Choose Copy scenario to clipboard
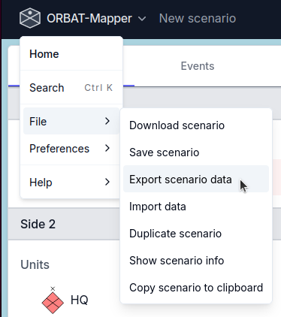This screenshot has height=317, width=281. [196, 288]
